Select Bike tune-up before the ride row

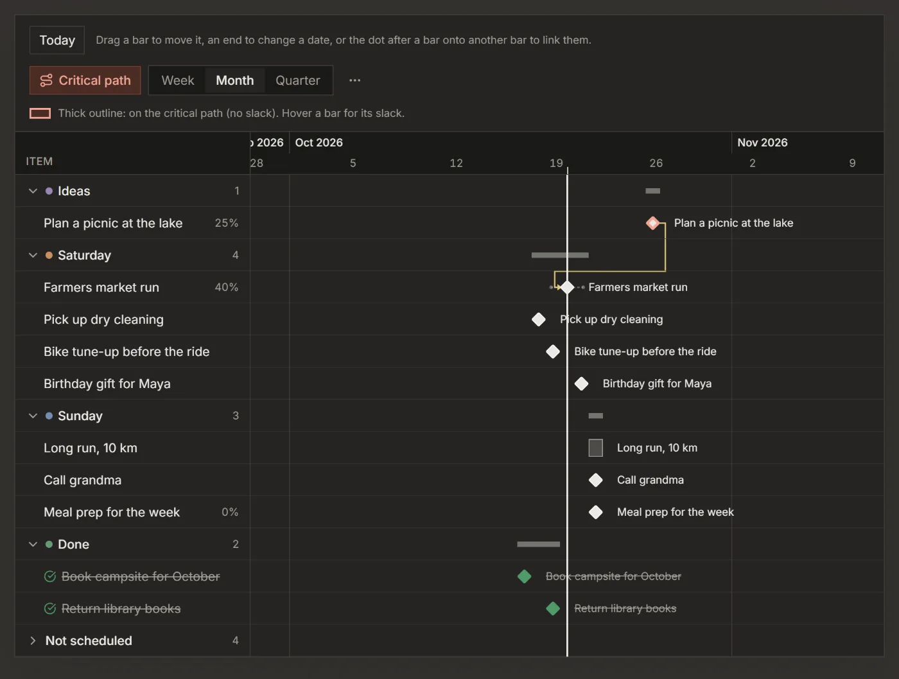(x=132, y=351)
